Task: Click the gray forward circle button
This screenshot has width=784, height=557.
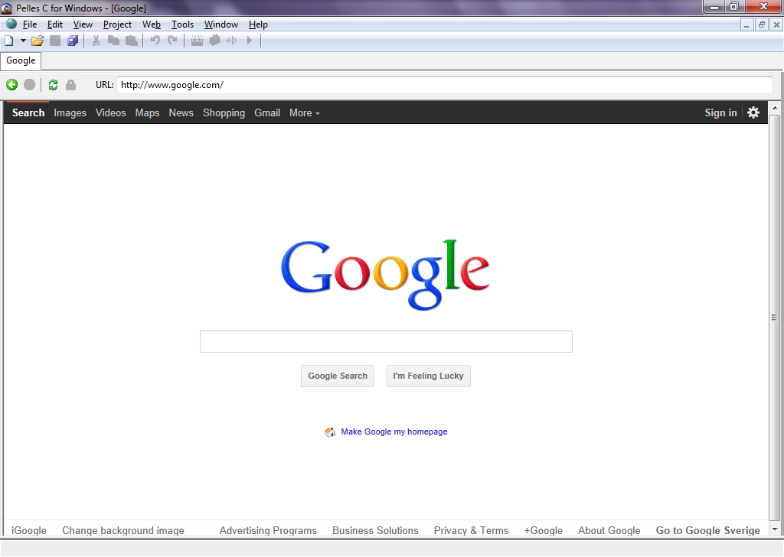Action: pyautogui.click(x=30, y=85)
